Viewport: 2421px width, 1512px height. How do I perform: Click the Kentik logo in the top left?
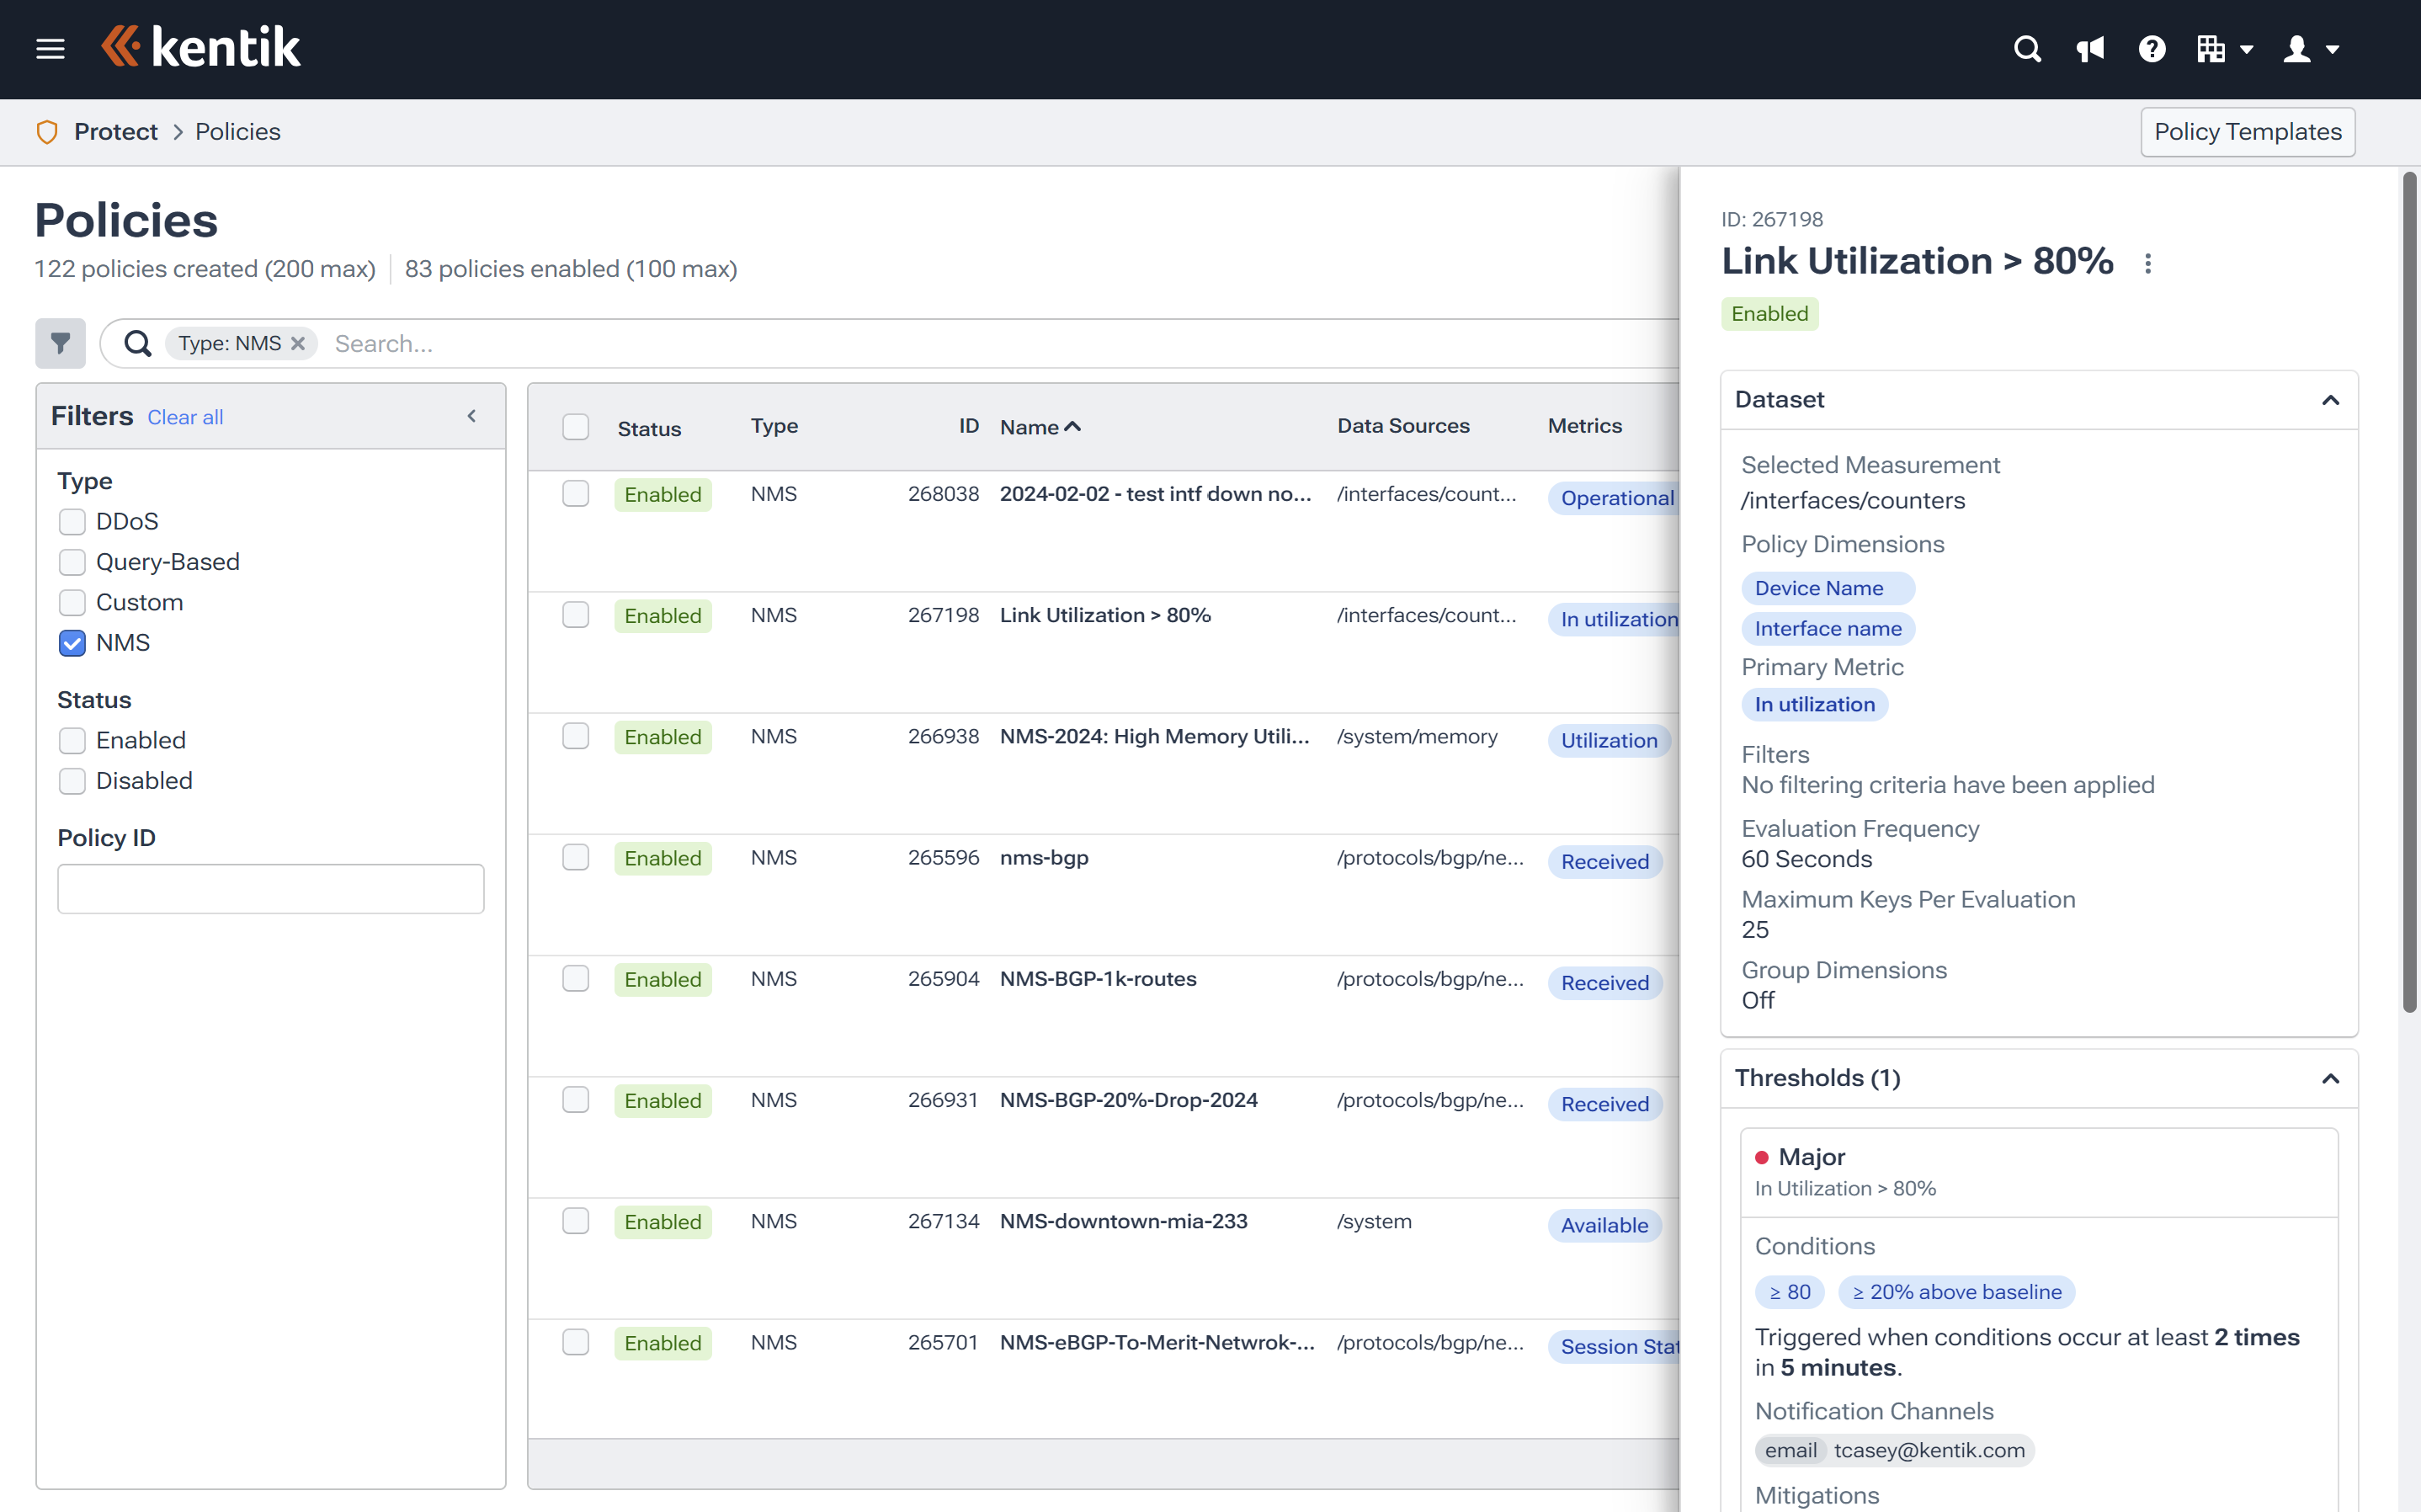tap(199, 49)
